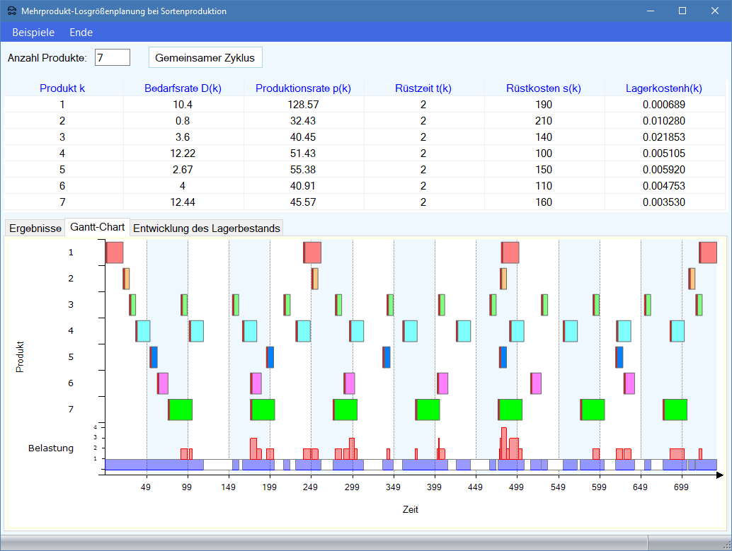Click the demand rate cell 12.44
Viewport: 732px width, 551px height.
tap(183, 202)
